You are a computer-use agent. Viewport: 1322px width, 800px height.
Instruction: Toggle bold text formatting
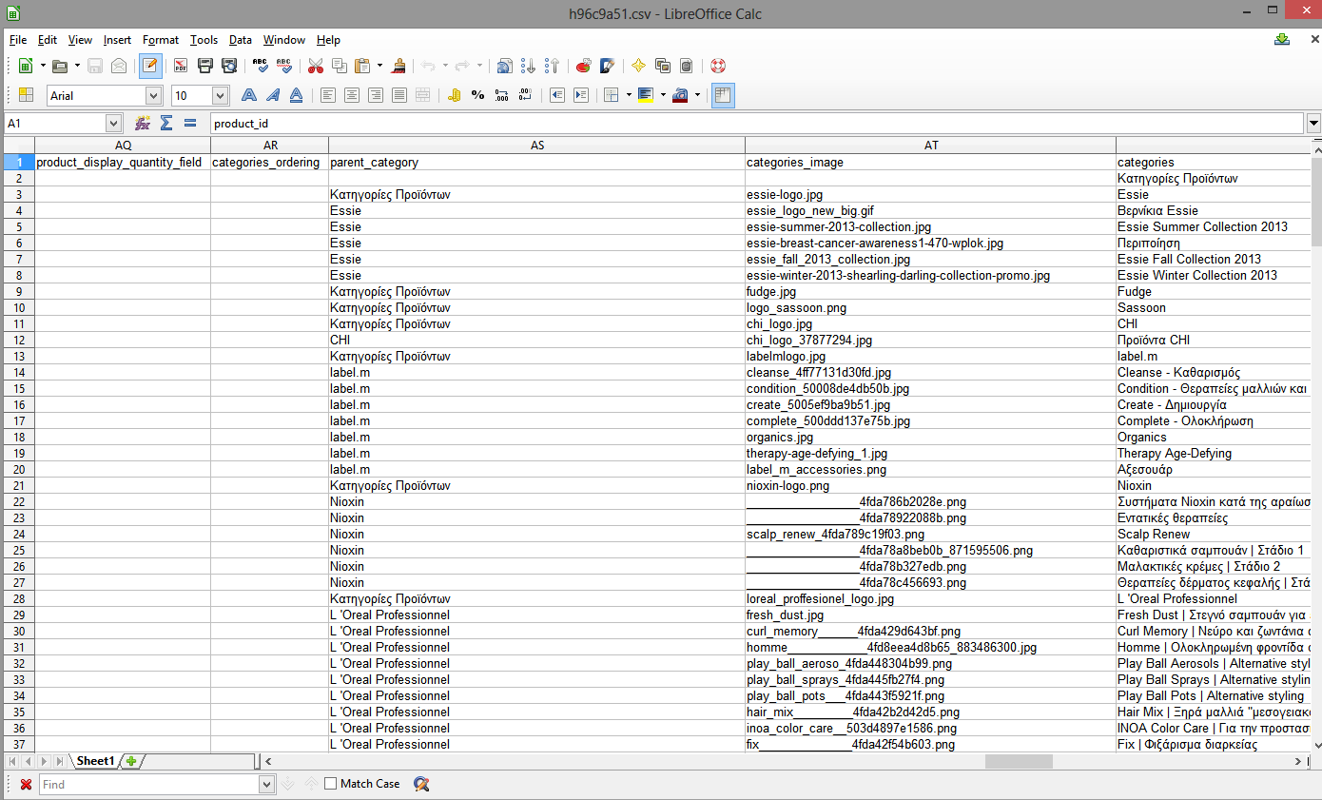pyautogui.click(x=249, y=95)
